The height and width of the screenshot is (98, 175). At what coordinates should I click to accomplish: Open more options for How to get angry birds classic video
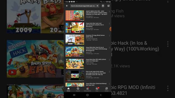pyautogui.click(x=109, y=72)
